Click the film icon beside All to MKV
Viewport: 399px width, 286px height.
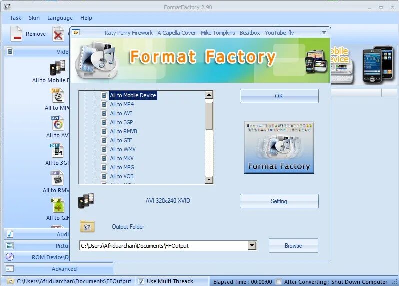(104, 158)
